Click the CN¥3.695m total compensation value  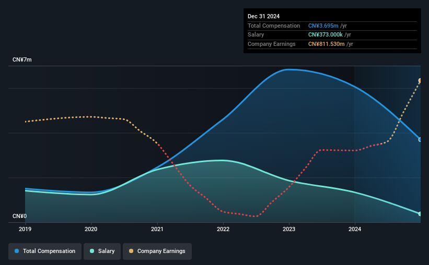[x=323, y=26]
